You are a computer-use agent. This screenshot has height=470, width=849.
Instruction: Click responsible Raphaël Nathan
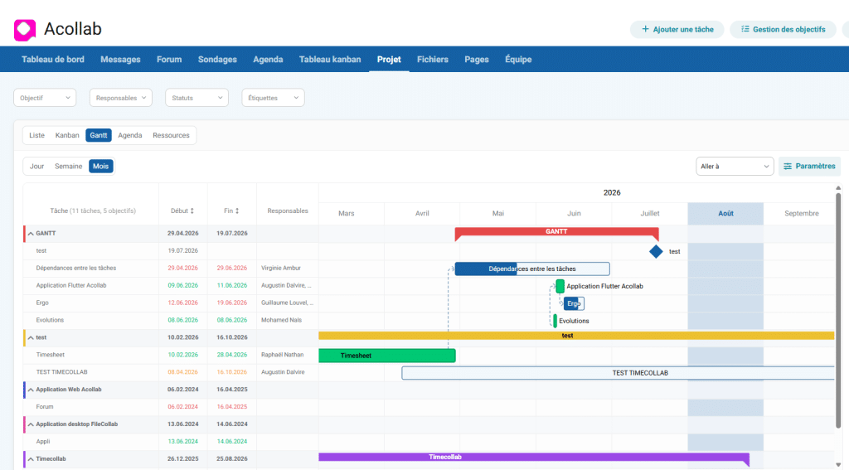click(282, 355)
